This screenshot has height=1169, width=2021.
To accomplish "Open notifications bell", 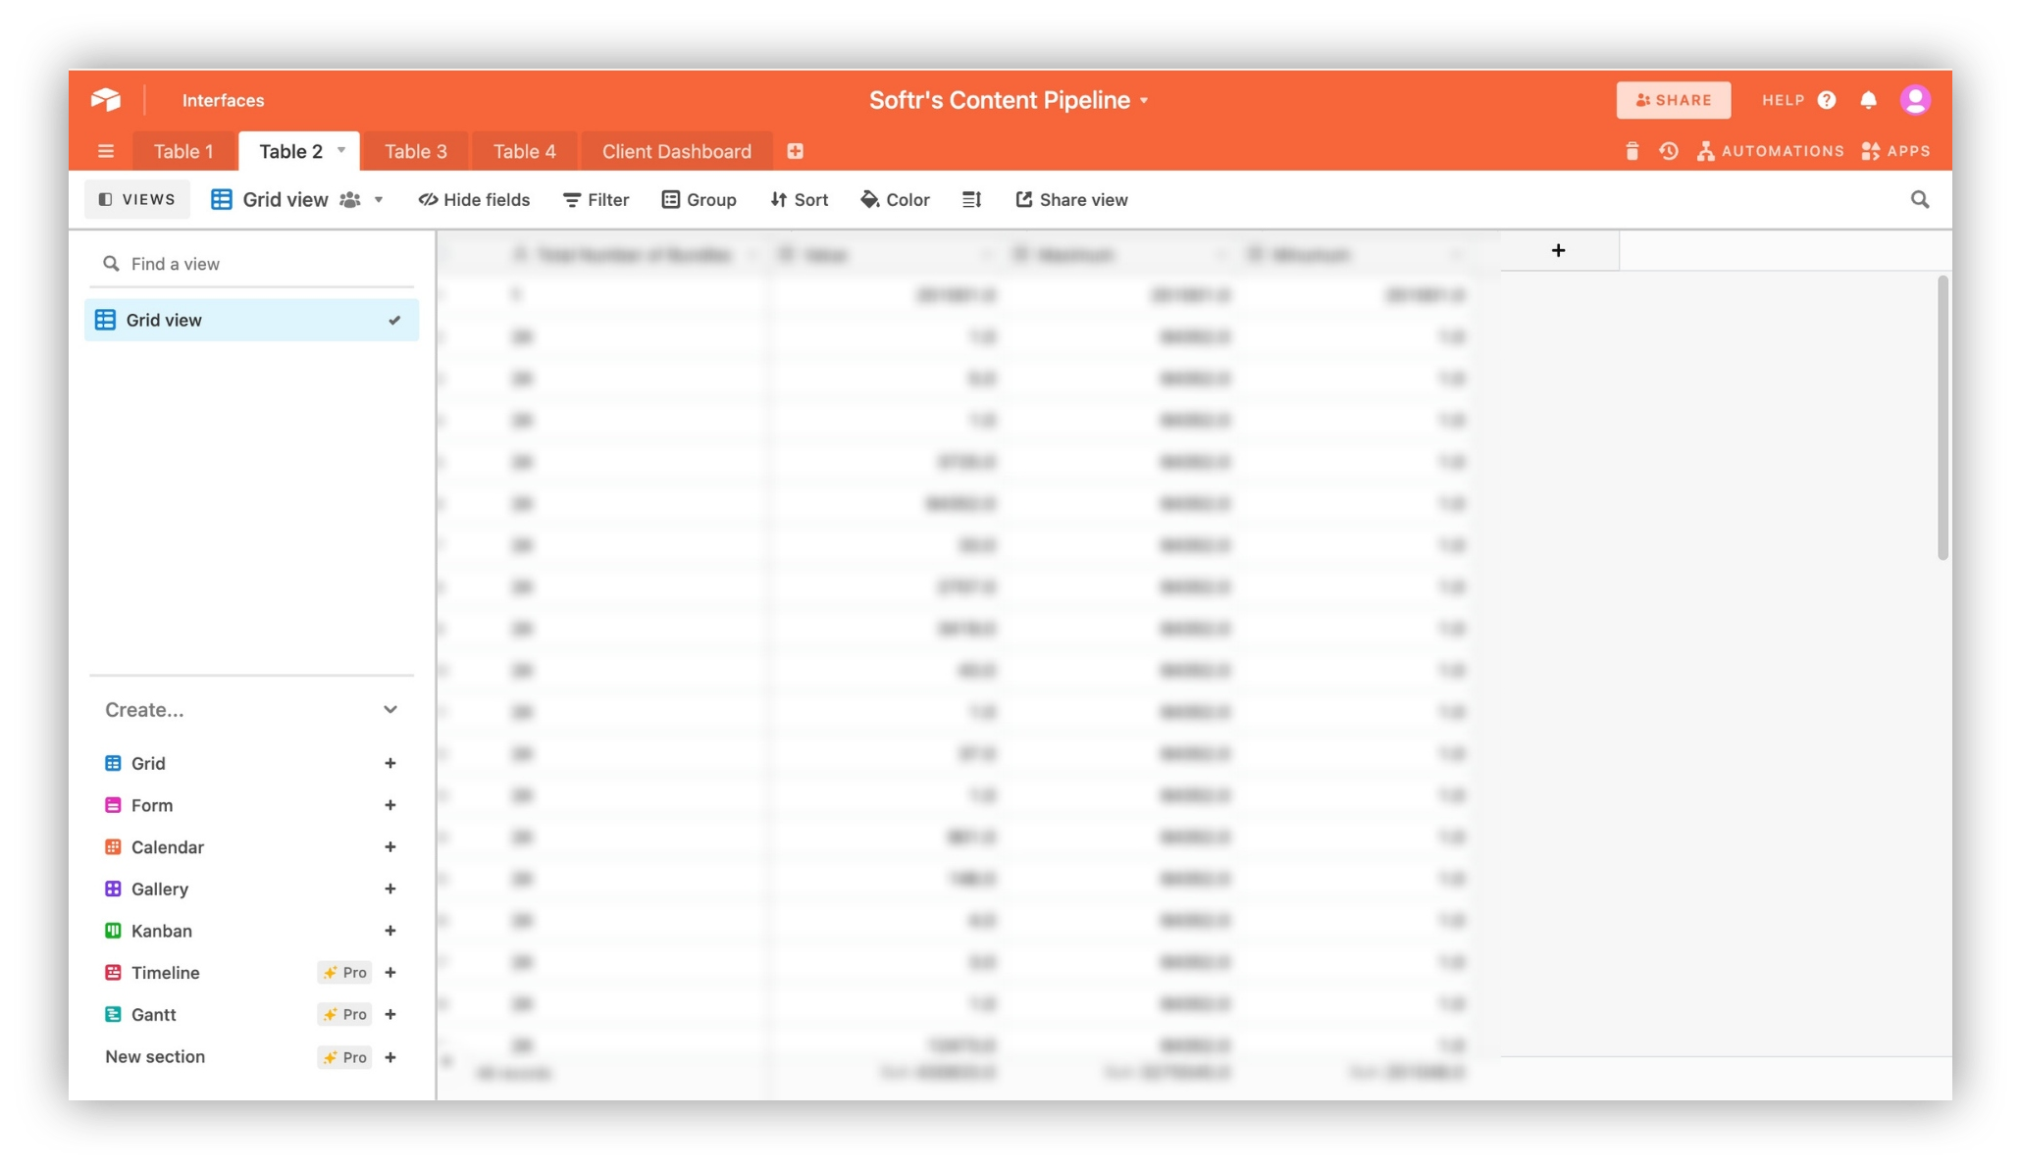I will [x=1869, y=100].
